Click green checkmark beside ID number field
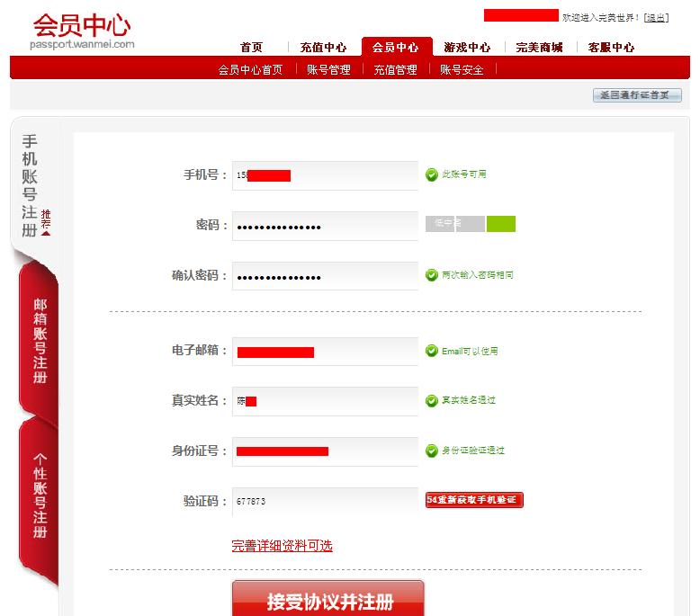This screenshot has height=616, width=700. point(431,451)
